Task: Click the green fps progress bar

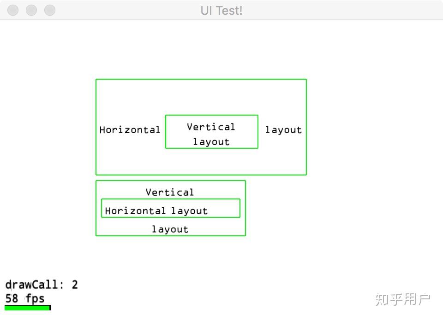Action: (27, 308)
